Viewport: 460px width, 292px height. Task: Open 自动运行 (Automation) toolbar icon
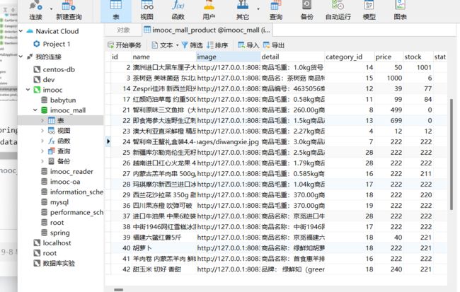point(338,11)
